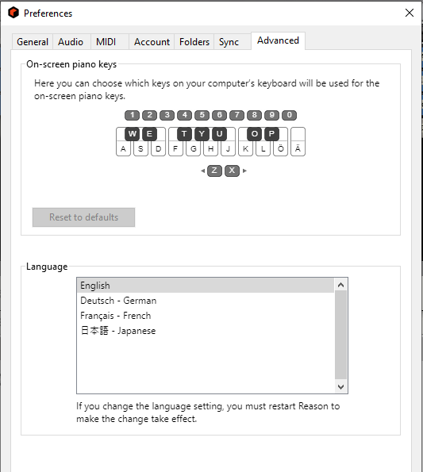The width and height of the screenshot is (423, 472).
Task: Go to the Account tab
Action: 152,41
